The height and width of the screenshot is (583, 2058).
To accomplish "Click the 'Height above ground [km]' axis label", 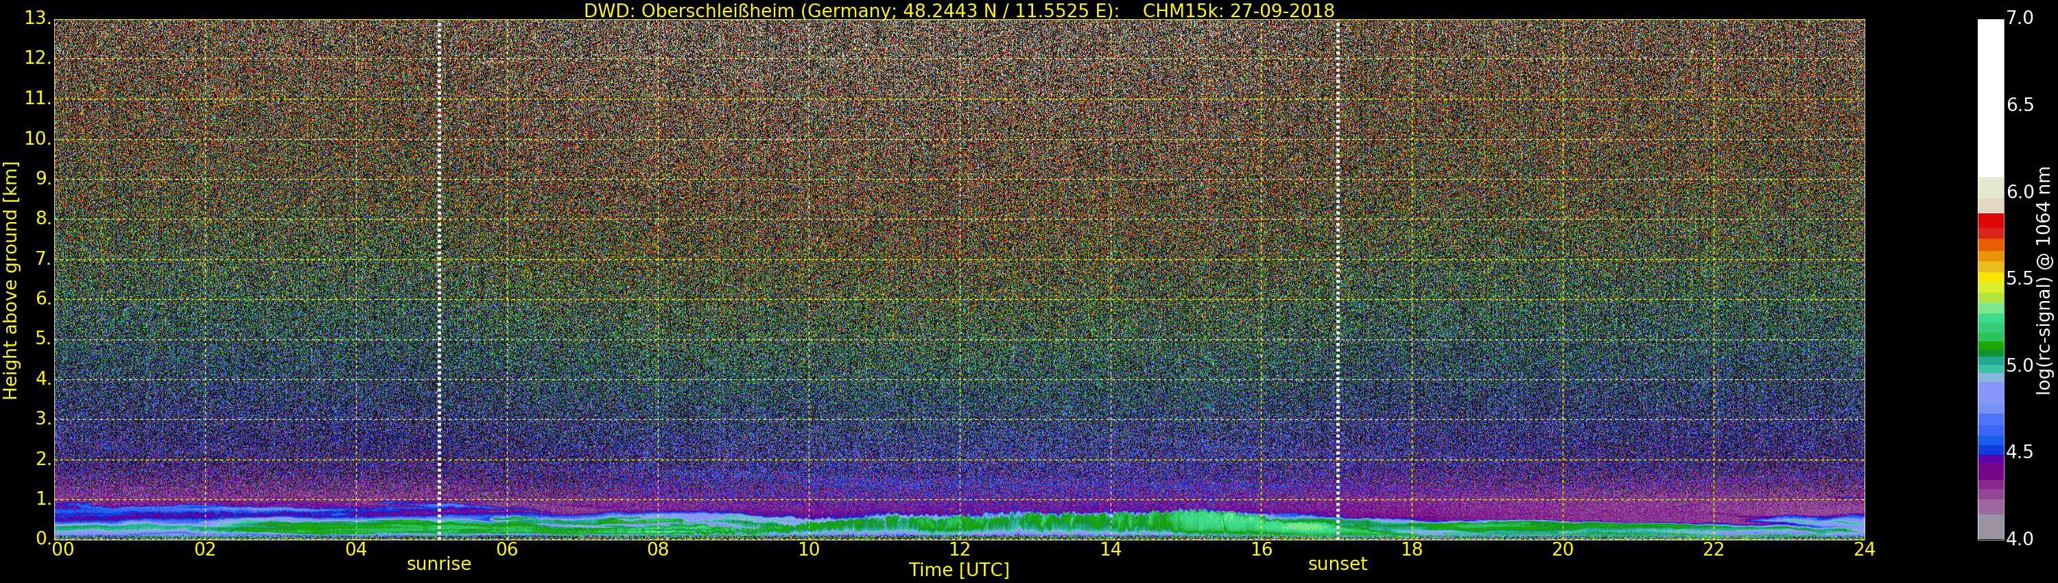I will (x=10, y=280).
